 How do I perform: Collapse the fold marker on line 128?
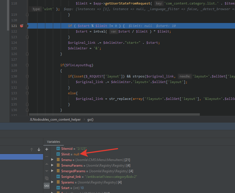(27, 65)
